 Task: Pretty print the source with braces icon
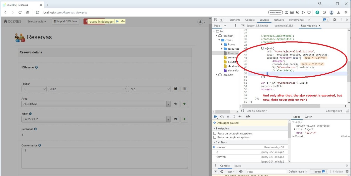point(242,111)
